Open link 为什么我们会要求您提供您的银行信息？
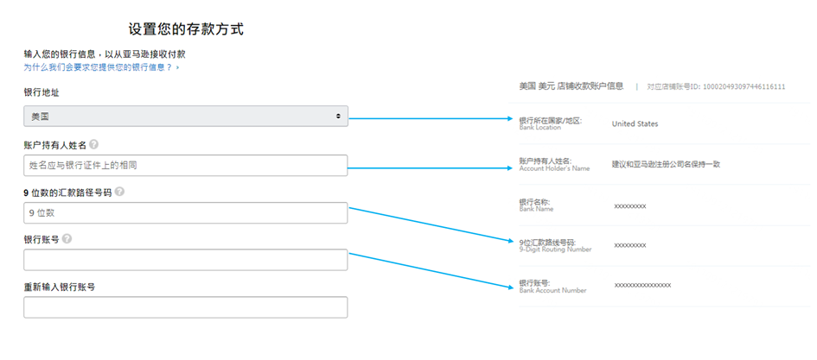 tap(101, 66)
